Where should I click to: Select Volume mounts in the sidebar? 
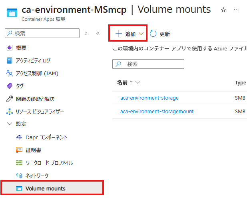45,188
